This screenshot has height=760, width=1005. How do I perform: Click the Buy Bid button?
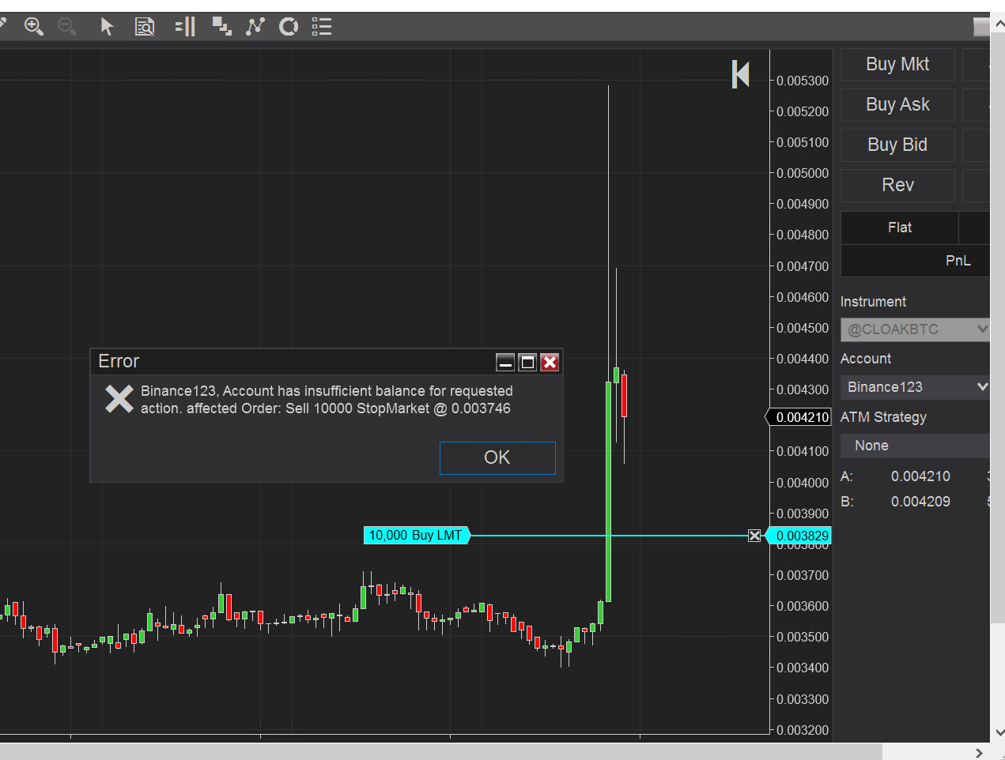tap(897, 145)
